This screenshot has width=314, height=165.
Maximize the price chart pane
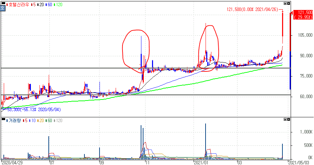(x=285, y=3)
